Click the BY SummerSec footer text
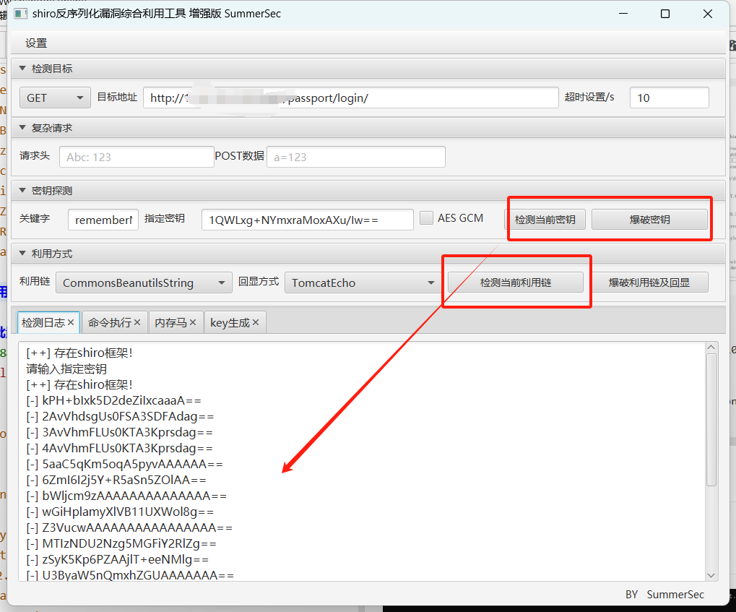The height and width of the screenshot is (612, 736). (664, 595)
